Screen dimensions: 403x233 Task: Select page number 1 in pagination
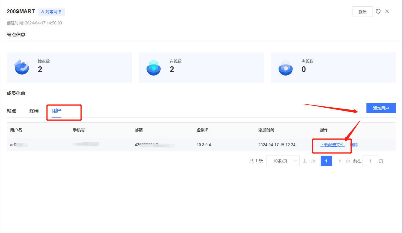click(326, 161)
